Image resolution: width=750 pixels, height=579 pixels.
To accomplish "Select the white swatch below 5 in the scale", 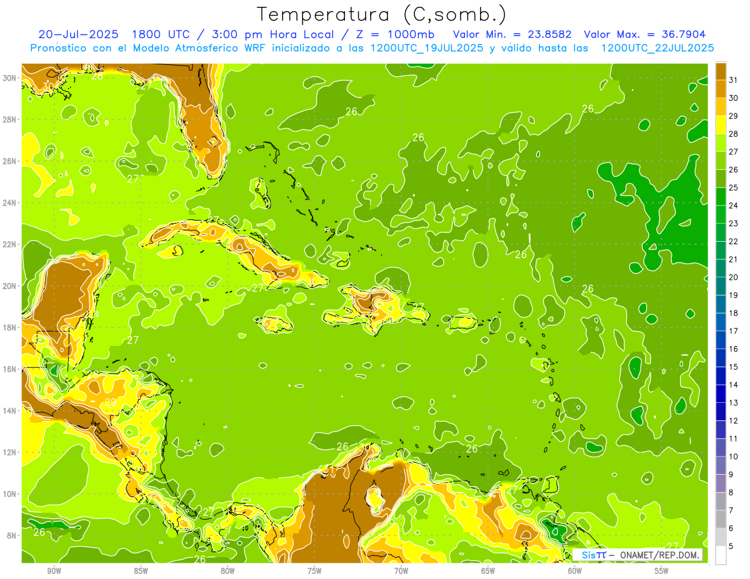I will click(x=721, y=555).
